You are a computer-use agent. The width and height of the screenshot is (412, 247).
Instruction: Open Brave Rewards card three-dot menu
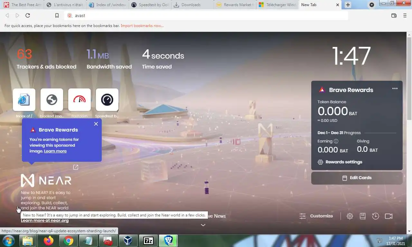pos(395,88)
